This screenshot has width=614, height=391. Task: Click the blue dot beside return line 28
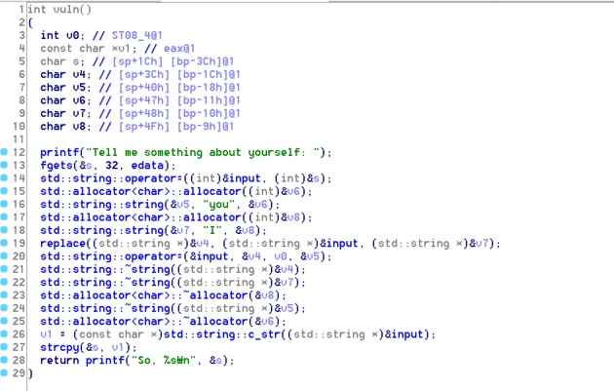pos(4,360)
